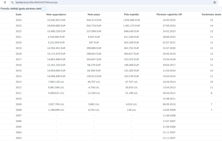Image resolution: width=222 pixels, height=141 pixels.
Task: Open site information icon beside URL
Action: 12,2
